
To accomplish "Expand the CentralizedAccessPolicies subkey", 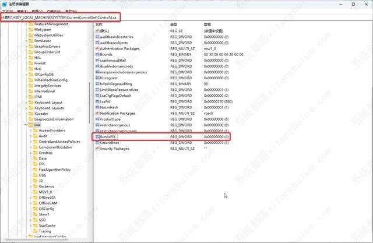I will tap(31, 142).
